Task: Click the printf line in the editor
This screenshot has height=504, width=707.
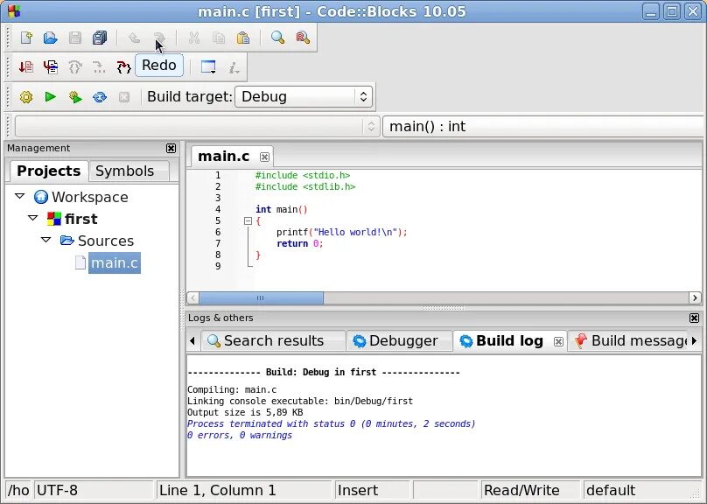Action: [342, 232]
